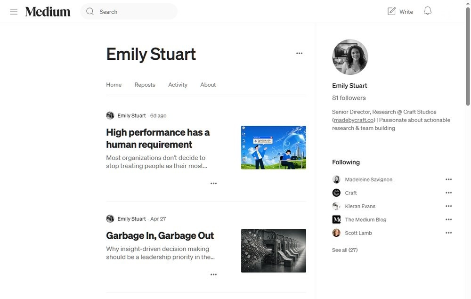Select the Following section heading

click(346, 162)
